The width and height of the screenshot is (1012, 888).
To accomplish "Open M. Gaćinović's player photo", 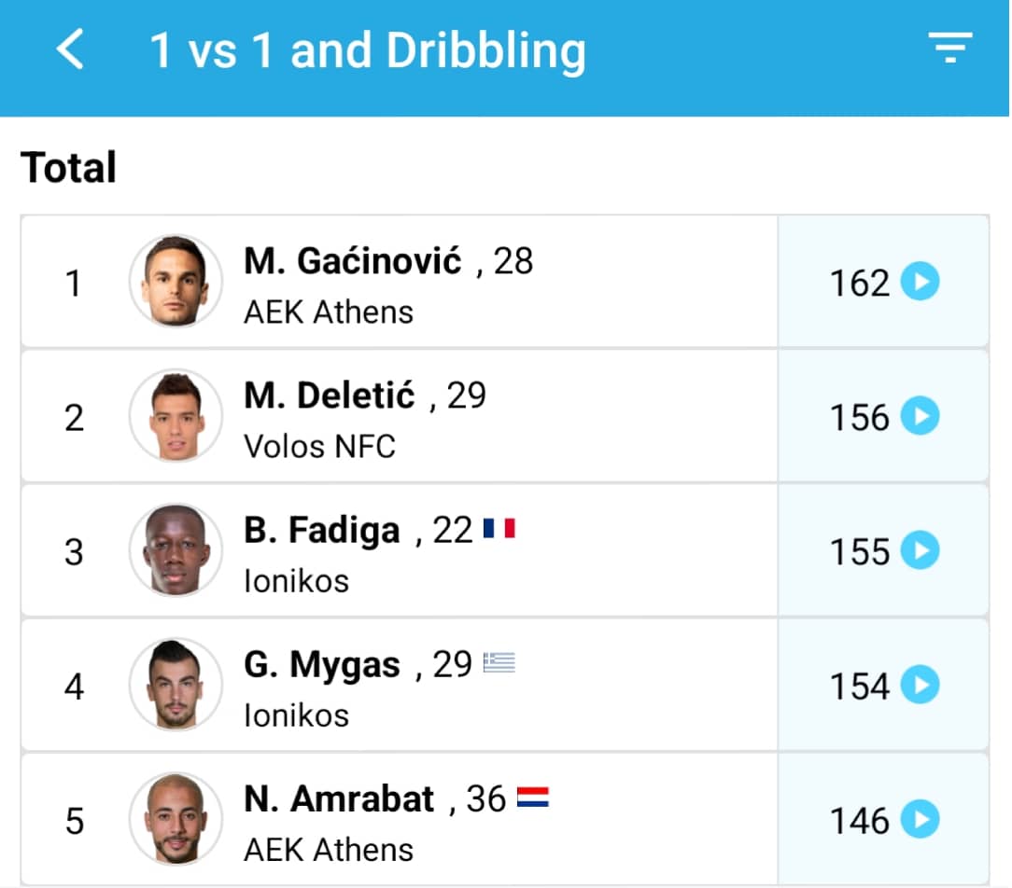I will pos(176,281).
